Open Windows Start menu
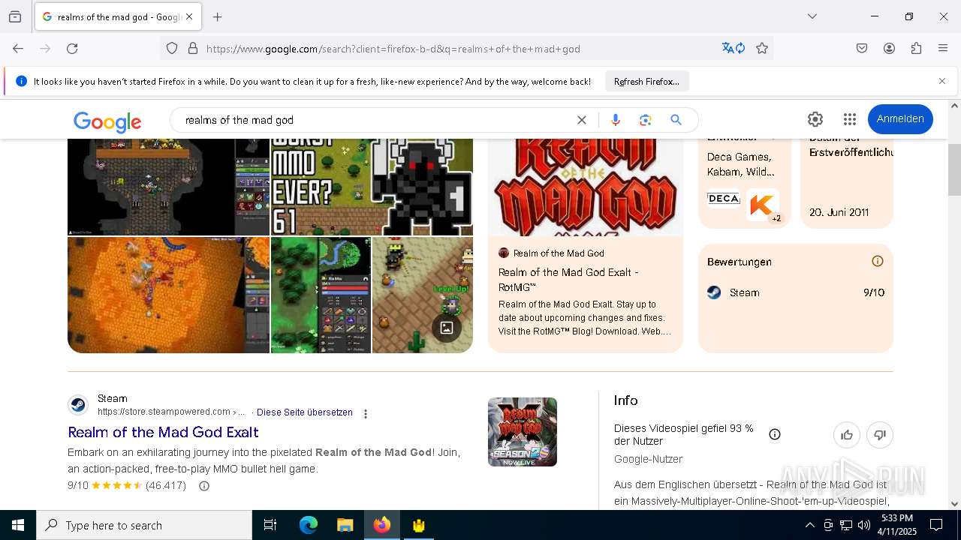The image size is (961, 540). tap(18, 525)
